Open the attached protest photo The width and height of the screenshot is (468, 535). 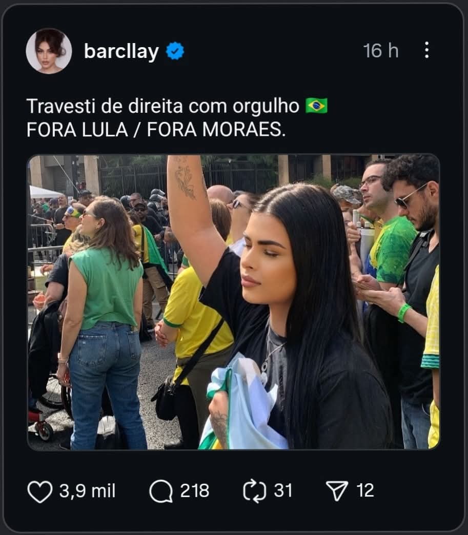pos(234,302)
